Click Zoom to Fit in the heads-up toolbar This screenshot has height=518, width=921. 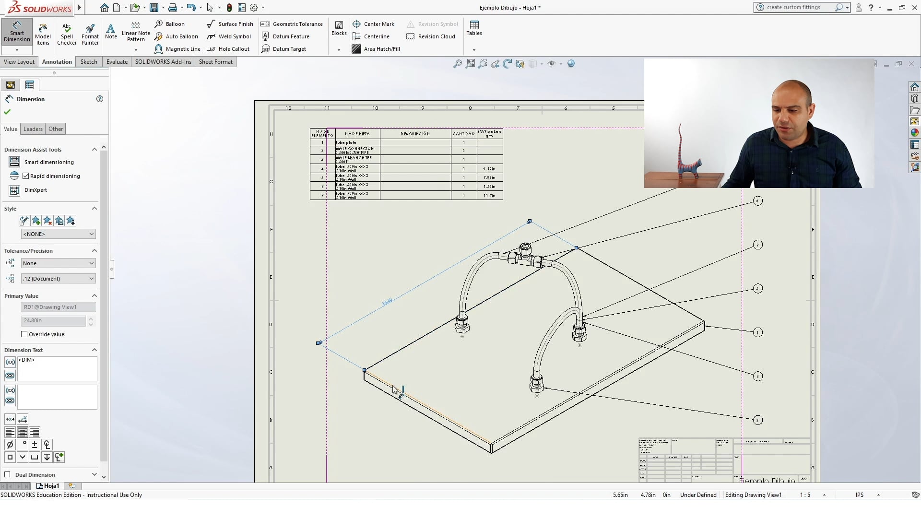(470, 64)
